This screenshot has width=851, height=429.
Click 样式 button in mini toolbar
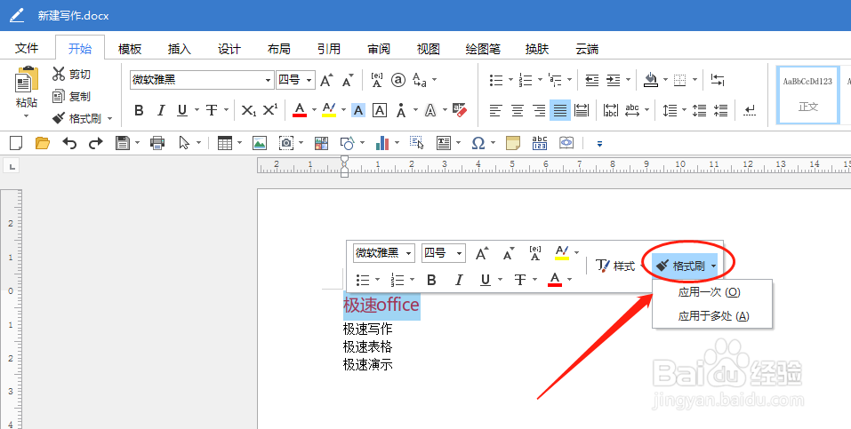pos(615,266)
